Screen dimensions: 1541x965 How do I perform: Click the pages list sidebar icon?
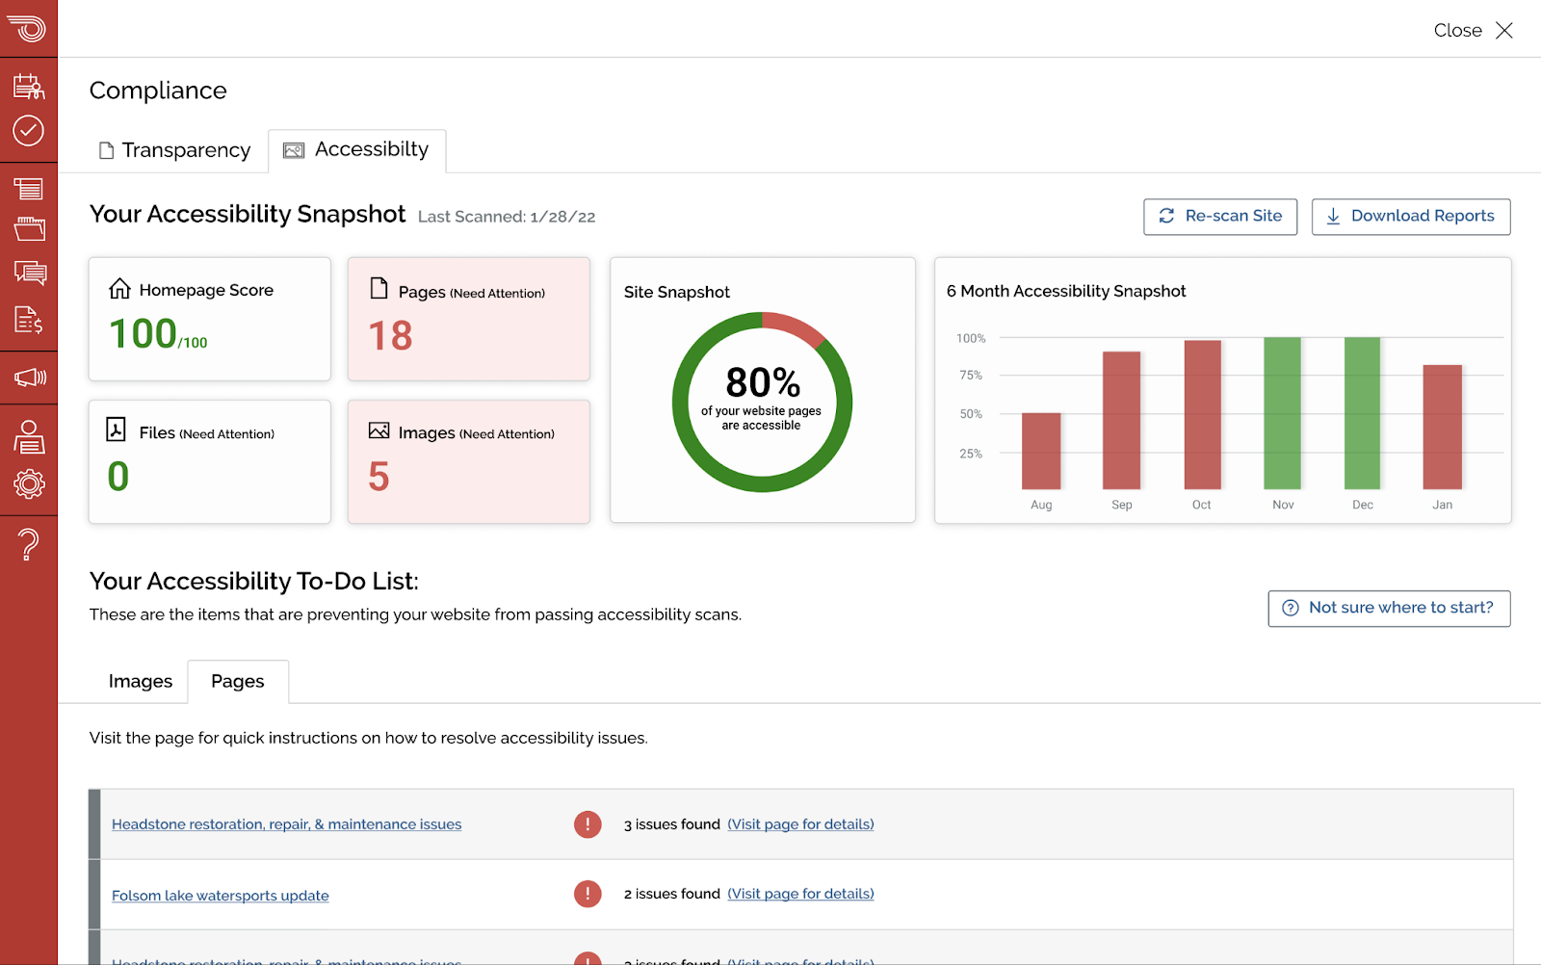[x=29, y=188]
